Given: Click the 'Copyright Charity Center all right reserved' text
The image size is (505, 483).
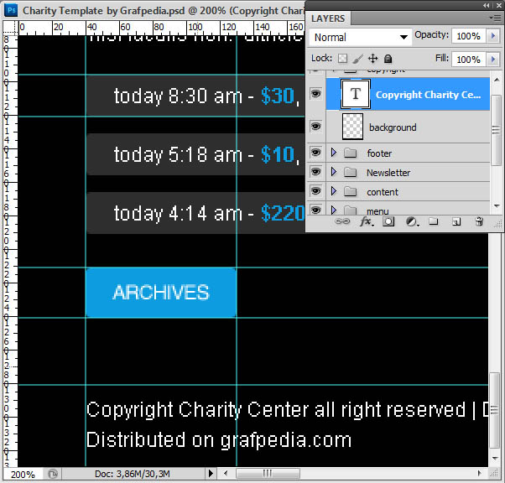Looking at the screenshot, I should [276, 410].
